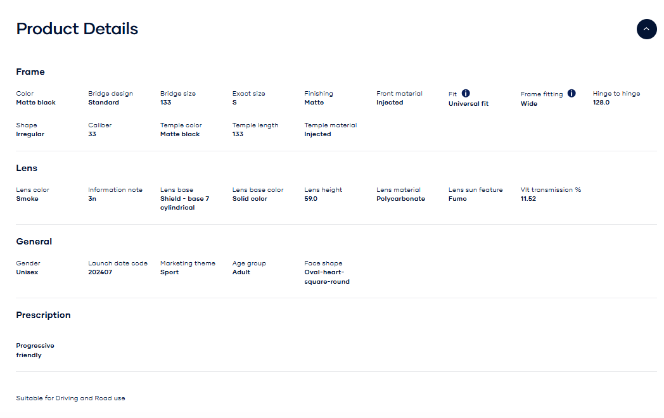Click the info icon beside Frame fitting

pyautogui.click(x=571, y=93)
